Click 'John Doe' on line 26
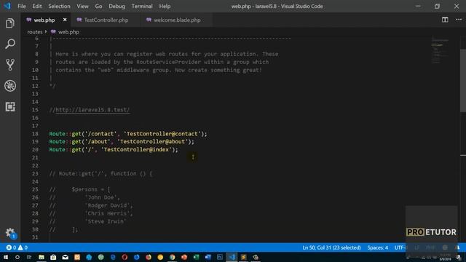This screenshot has width=466, height=262. click(102, 197)
